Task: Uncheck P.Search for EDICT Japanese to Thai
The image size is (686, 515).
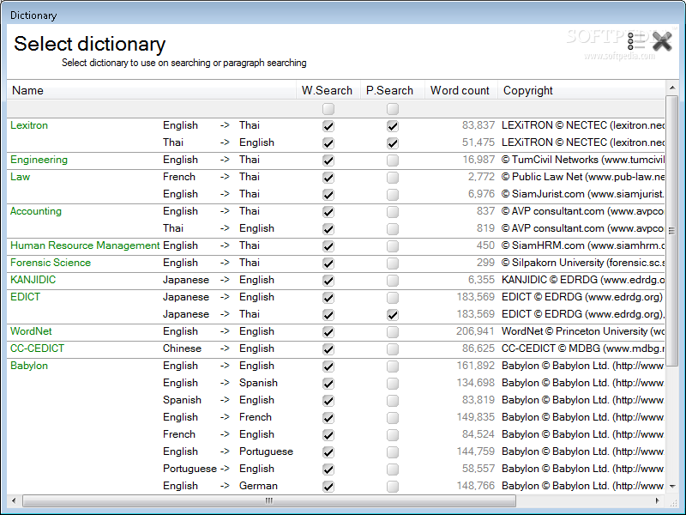Action: (x=393, y=315)
